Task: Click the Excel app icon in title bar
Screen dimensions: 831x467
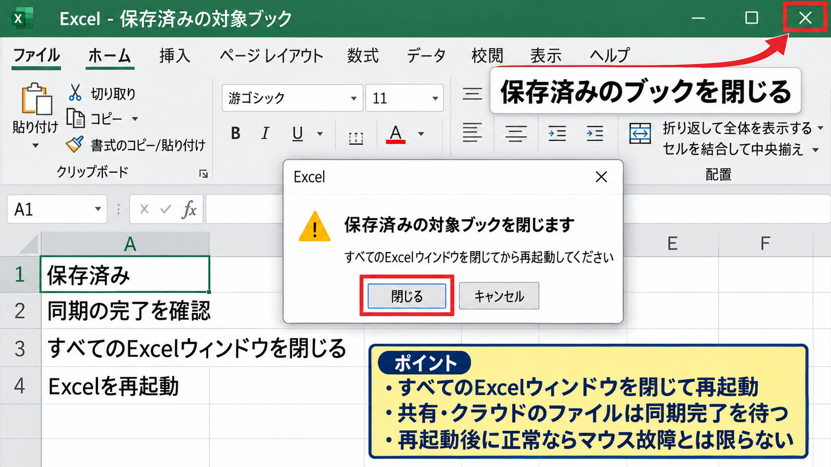Action: pos(21,19)
